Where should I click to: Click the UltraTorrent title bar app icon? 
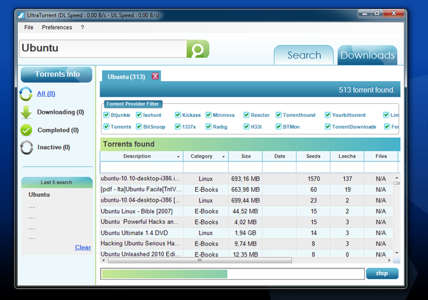(x=21, y=15)
